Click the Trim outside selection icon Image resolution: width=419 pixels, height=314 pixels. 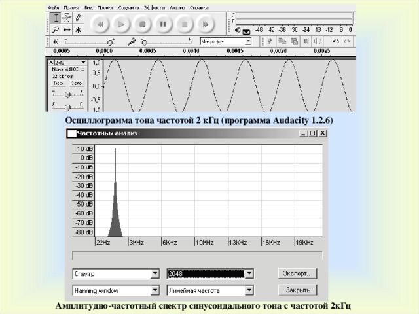[306, 41]
